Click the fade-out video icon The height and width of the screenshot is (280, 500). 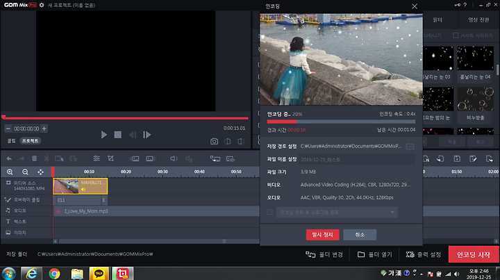coord(149,159)
